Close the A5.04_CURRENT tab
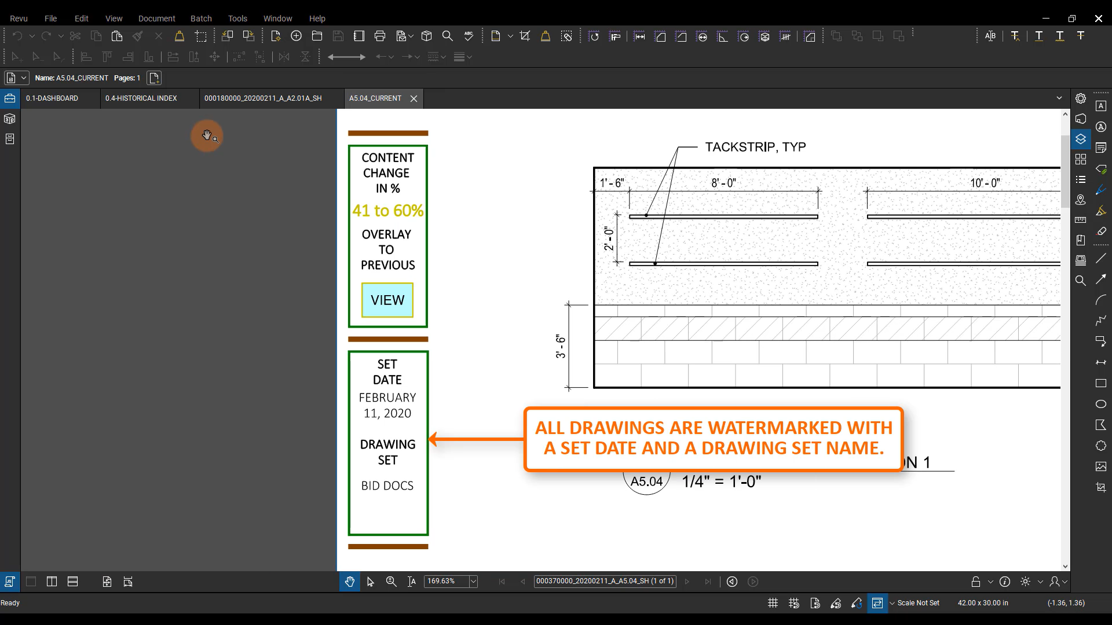The width and height of the screenshot is (1112, 625). pos(414,98)
